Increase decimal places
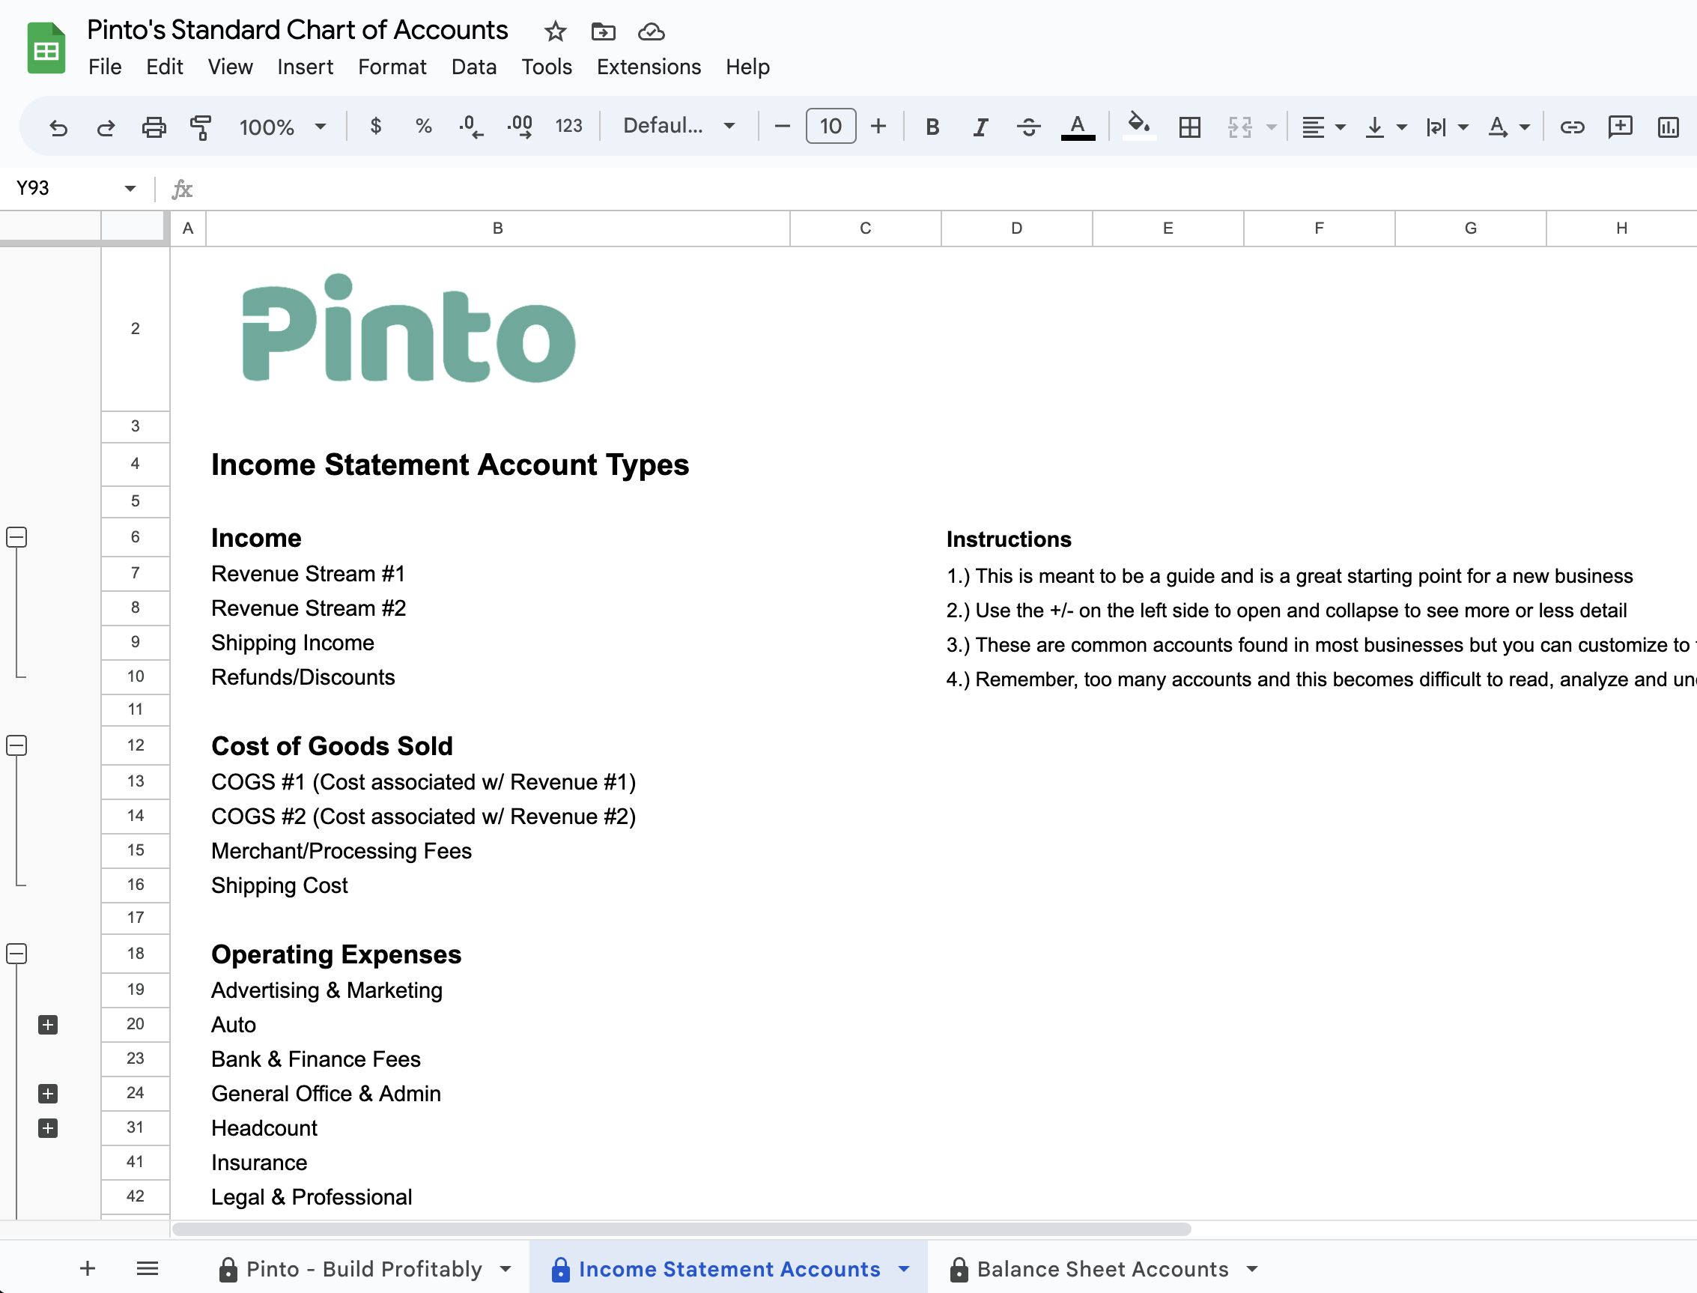The height and width of the screenshot is (1293, 1697). tap(519, 126)
